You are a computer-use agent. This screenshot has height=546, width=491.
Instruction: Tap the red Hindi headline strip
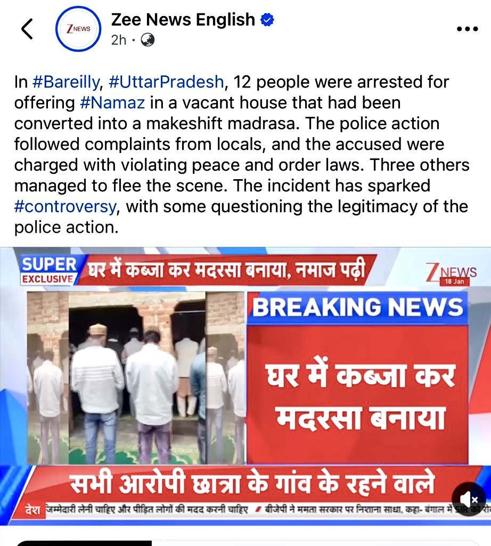226,270
